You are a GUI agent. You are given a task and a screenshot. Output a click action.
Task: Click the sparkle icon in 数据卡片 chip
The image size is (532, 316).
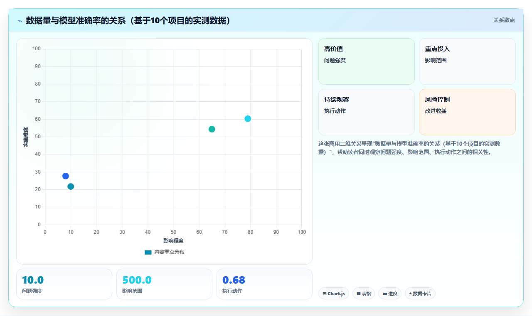pyautogui.click(x=410, y=294)
